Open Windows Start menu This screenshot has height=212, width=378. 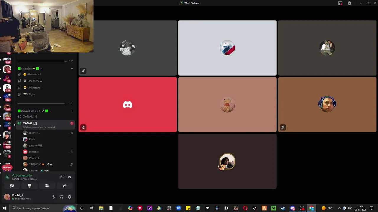[x=5, y=208]
